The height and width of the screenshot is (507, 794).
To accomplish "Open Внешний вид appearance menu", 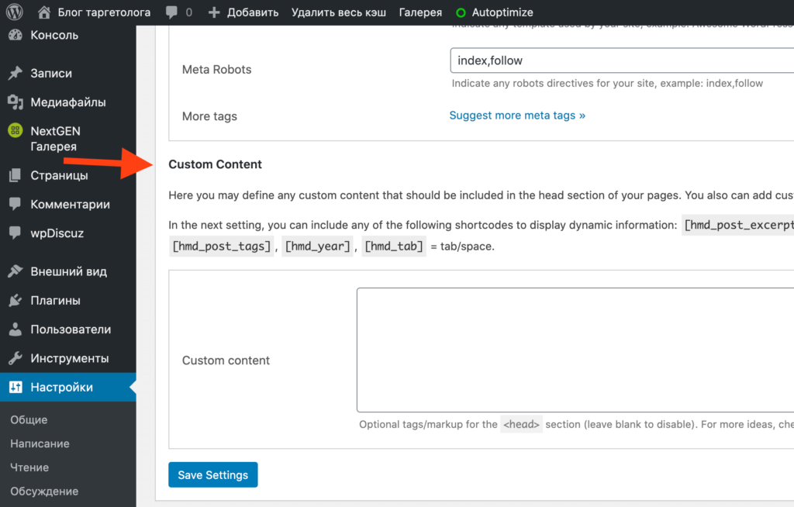I will (68, 272).
